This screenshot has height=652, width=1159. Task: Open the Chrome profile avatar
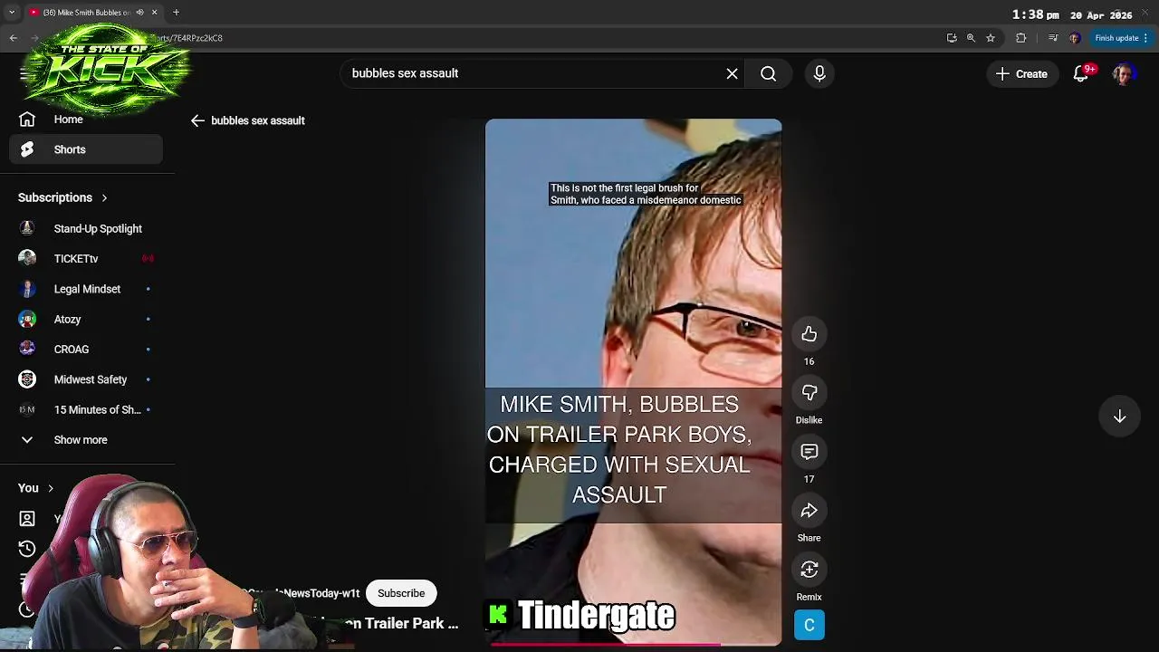tap(1075, 38)
